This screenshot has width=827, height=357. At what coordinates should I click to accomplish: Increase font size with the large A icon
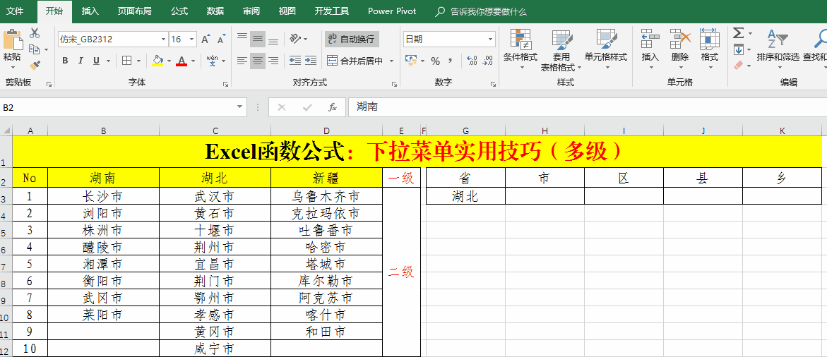click(x=206, y=39)
